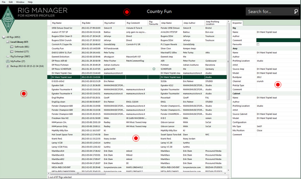The image size is (301, 179).
Task: Click the Kemper logo emblem
Action: [x=8, y=20]
